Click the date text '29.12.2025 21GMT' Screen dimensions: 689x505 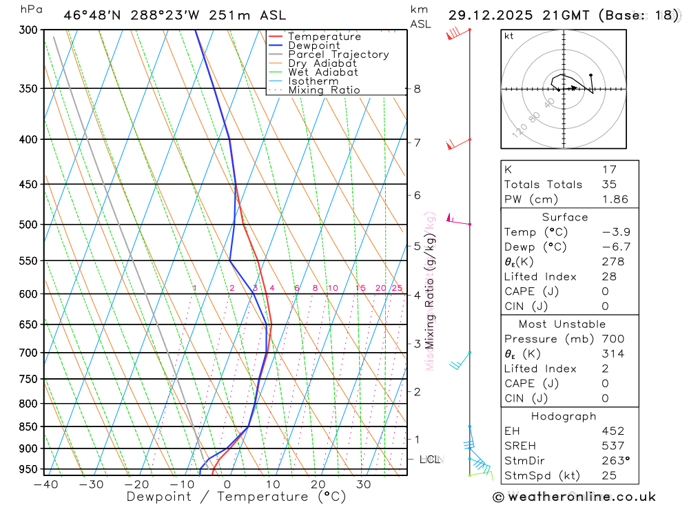click(519, 15)
